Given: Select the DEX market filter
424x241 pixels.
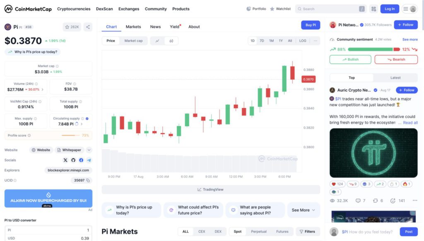Looking at the screenshot, I should 218,231.
